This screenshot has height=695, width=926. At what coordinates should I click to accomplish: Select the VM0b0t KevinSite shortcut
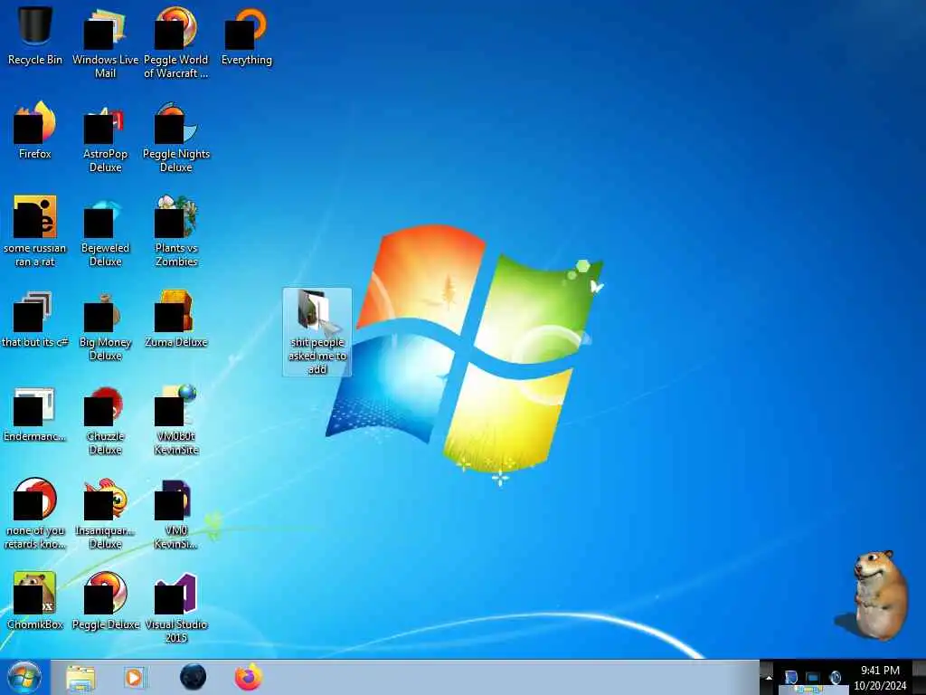(x=176, y=420)
